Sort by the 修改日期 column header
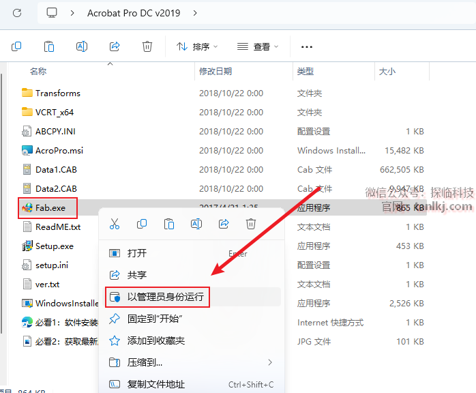Viewport: 476px width, 393px height. click(x=215, y=71)
